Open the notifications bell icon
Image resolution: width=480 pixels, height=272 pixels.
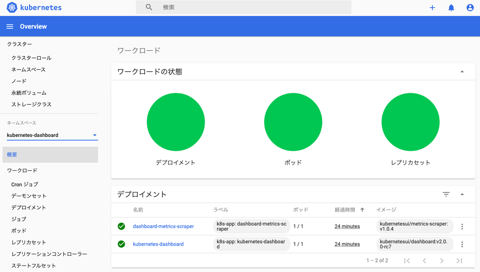451,8
